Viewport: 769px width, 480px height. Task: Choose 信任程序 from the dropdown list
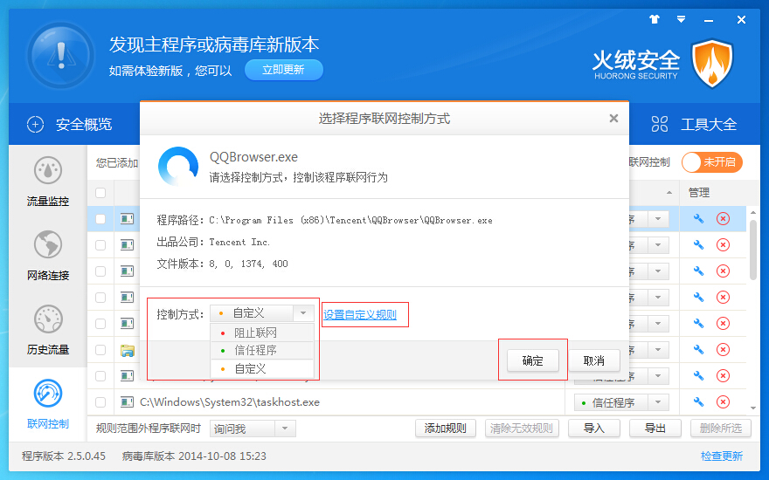coord(262,350)
